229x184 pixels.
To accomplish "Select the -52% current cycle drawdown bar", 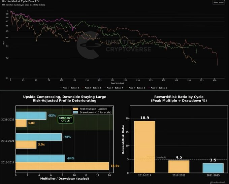I will point(31,116).
